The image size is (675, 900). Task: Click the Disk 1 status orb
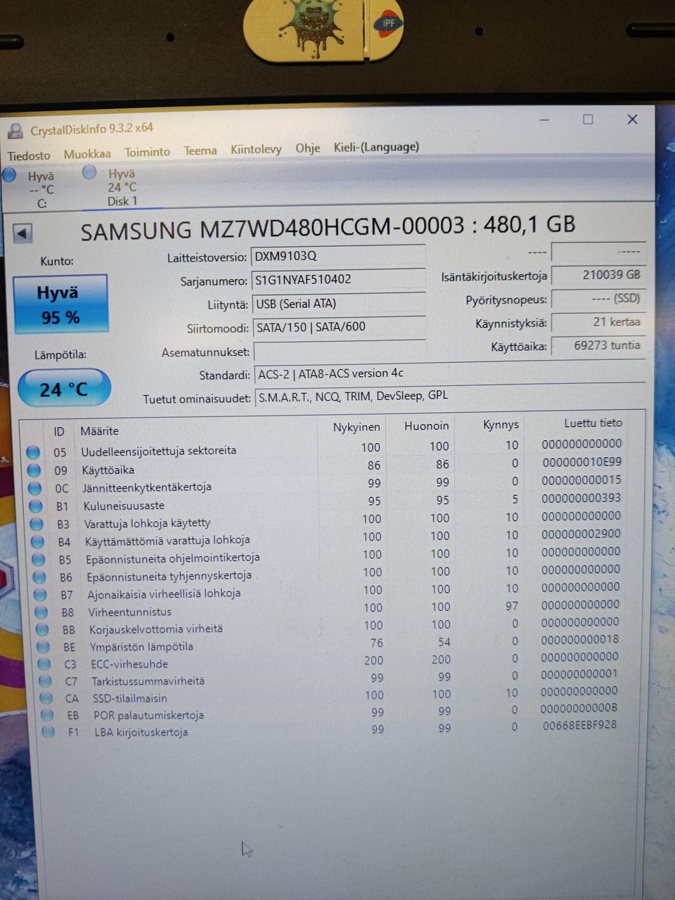(x=89, y=172)
